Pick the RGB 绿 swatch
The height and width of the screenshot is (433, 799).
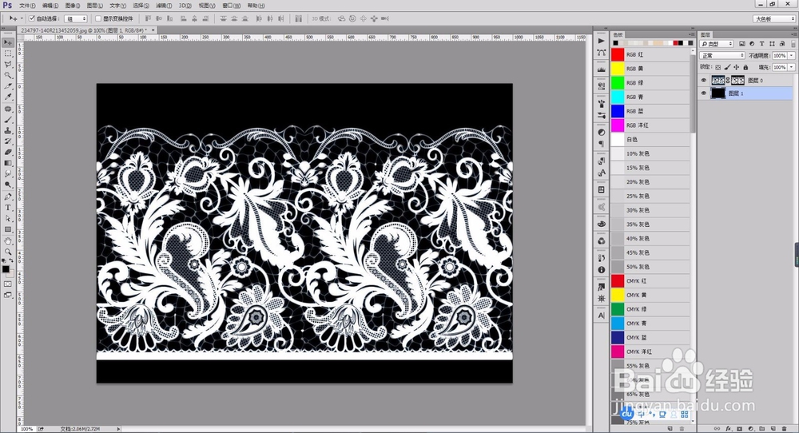click(x=618, y=82)
